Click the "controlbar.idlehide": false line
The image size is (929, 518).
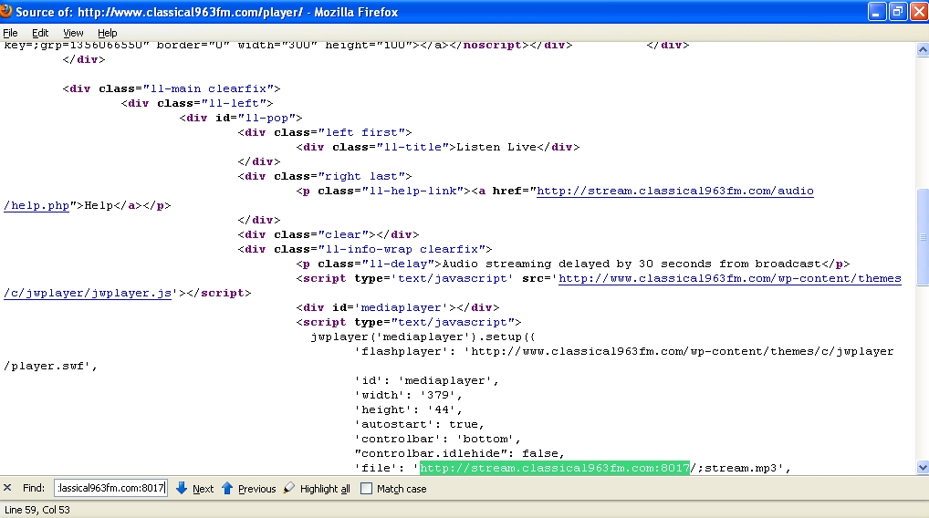pos(459,453)
